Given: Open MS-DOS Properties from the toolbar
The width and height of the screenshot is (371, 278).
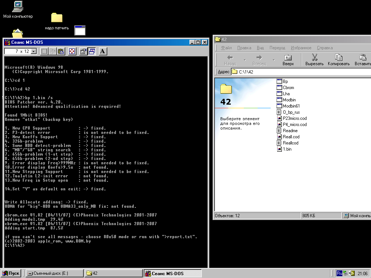Looking at the screenshot, I should pos(83,51).
